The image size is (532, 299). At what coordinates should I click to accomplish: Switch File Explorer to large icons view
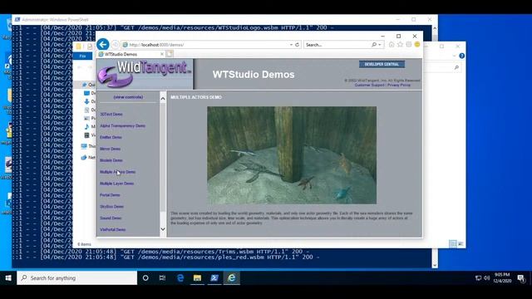[461, 243]
